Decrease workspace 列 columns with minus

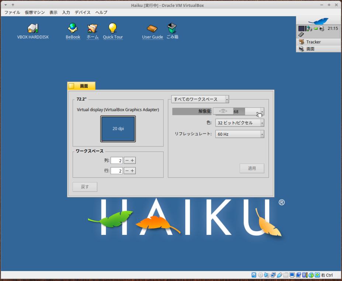click(x=127, y=160)
